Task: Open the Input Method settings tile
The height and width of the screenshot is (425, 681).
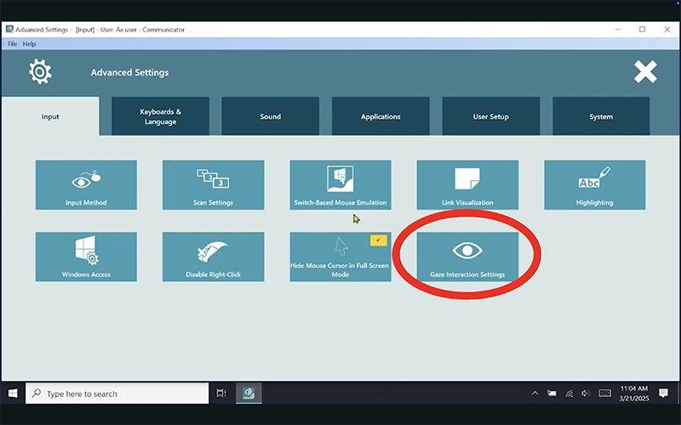Action: click(x=86, y=184)
